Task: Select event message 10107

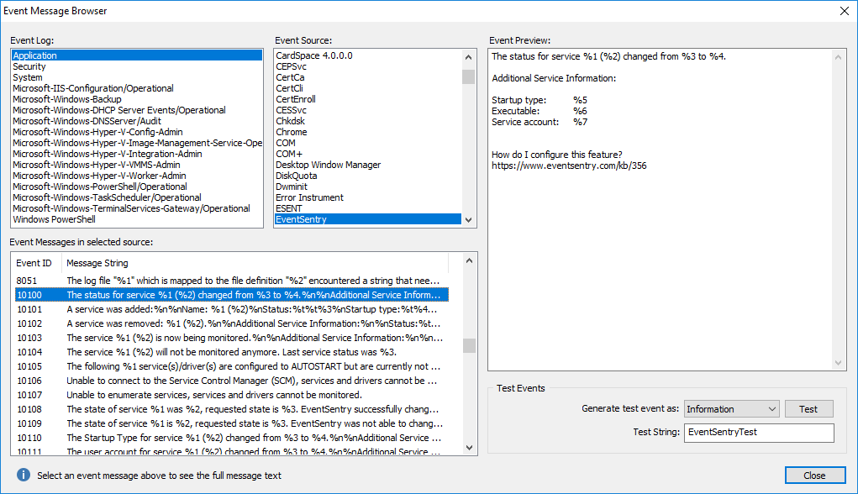Action: [231, 394]
